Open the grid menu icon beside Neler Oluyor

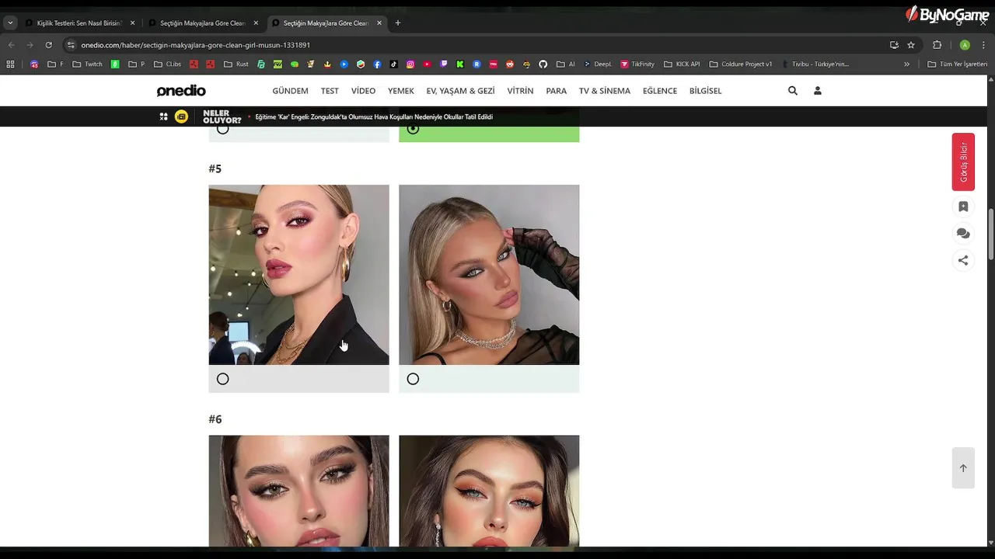pos(164,116)
